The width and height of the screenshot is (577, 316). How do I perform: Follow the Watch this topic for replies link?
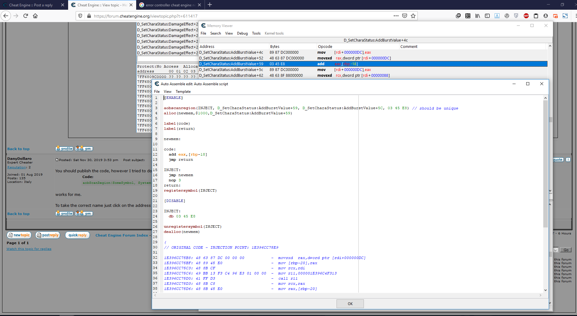(29, 249)
